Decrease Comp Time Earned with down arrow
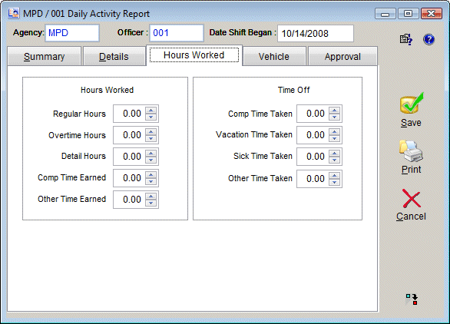This screenshot has width=450, height=324. [151, 181]
